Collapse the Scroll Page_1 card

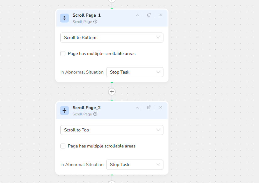point(137,15)
